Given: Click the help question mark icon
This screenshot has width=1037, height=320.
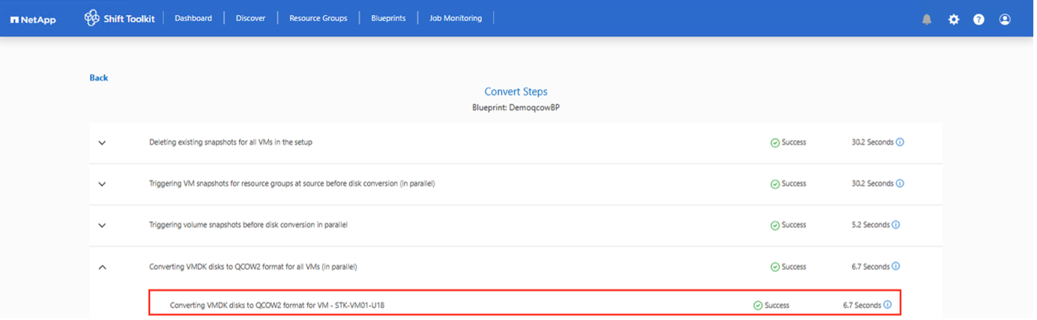Looking at the screenshot, I should pos(979,19).
